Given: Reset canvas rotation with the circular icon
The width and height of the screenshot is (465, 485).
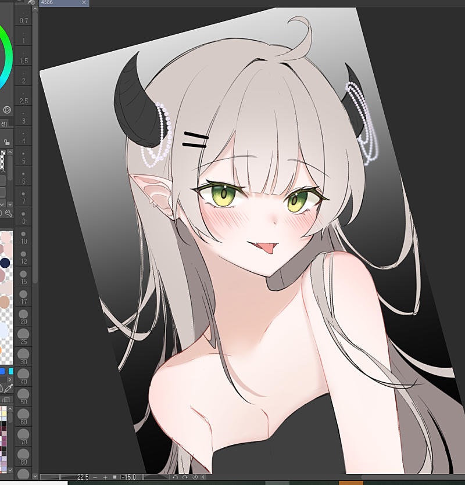Looking at the screenshot, I should 195,477.
